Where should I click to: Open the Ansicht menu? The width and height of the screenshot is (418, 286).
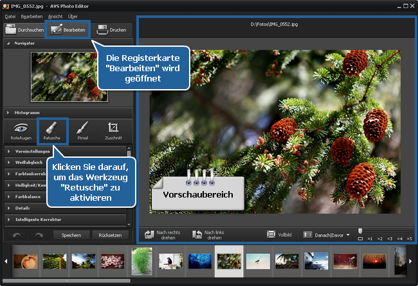[55, 17]
